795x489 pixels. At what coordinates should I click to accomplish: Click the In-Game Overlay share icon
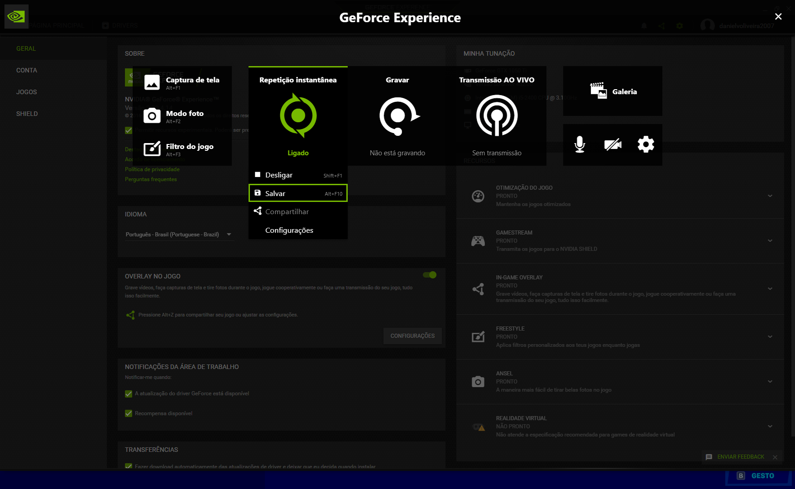478,289
